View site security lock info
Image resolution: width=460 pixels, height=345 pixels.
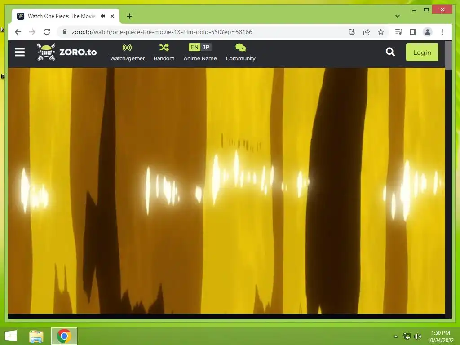point(65,32)
